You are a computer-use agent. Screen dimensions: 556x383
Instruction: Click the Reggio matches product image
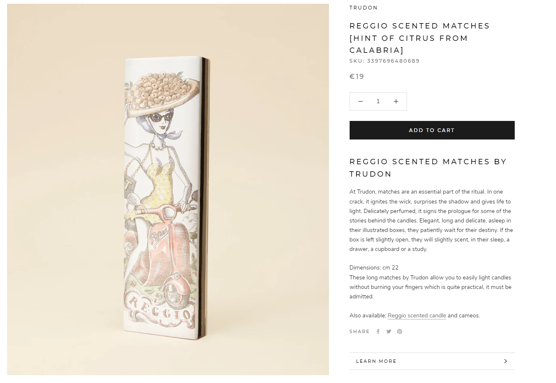click(168, 189)
